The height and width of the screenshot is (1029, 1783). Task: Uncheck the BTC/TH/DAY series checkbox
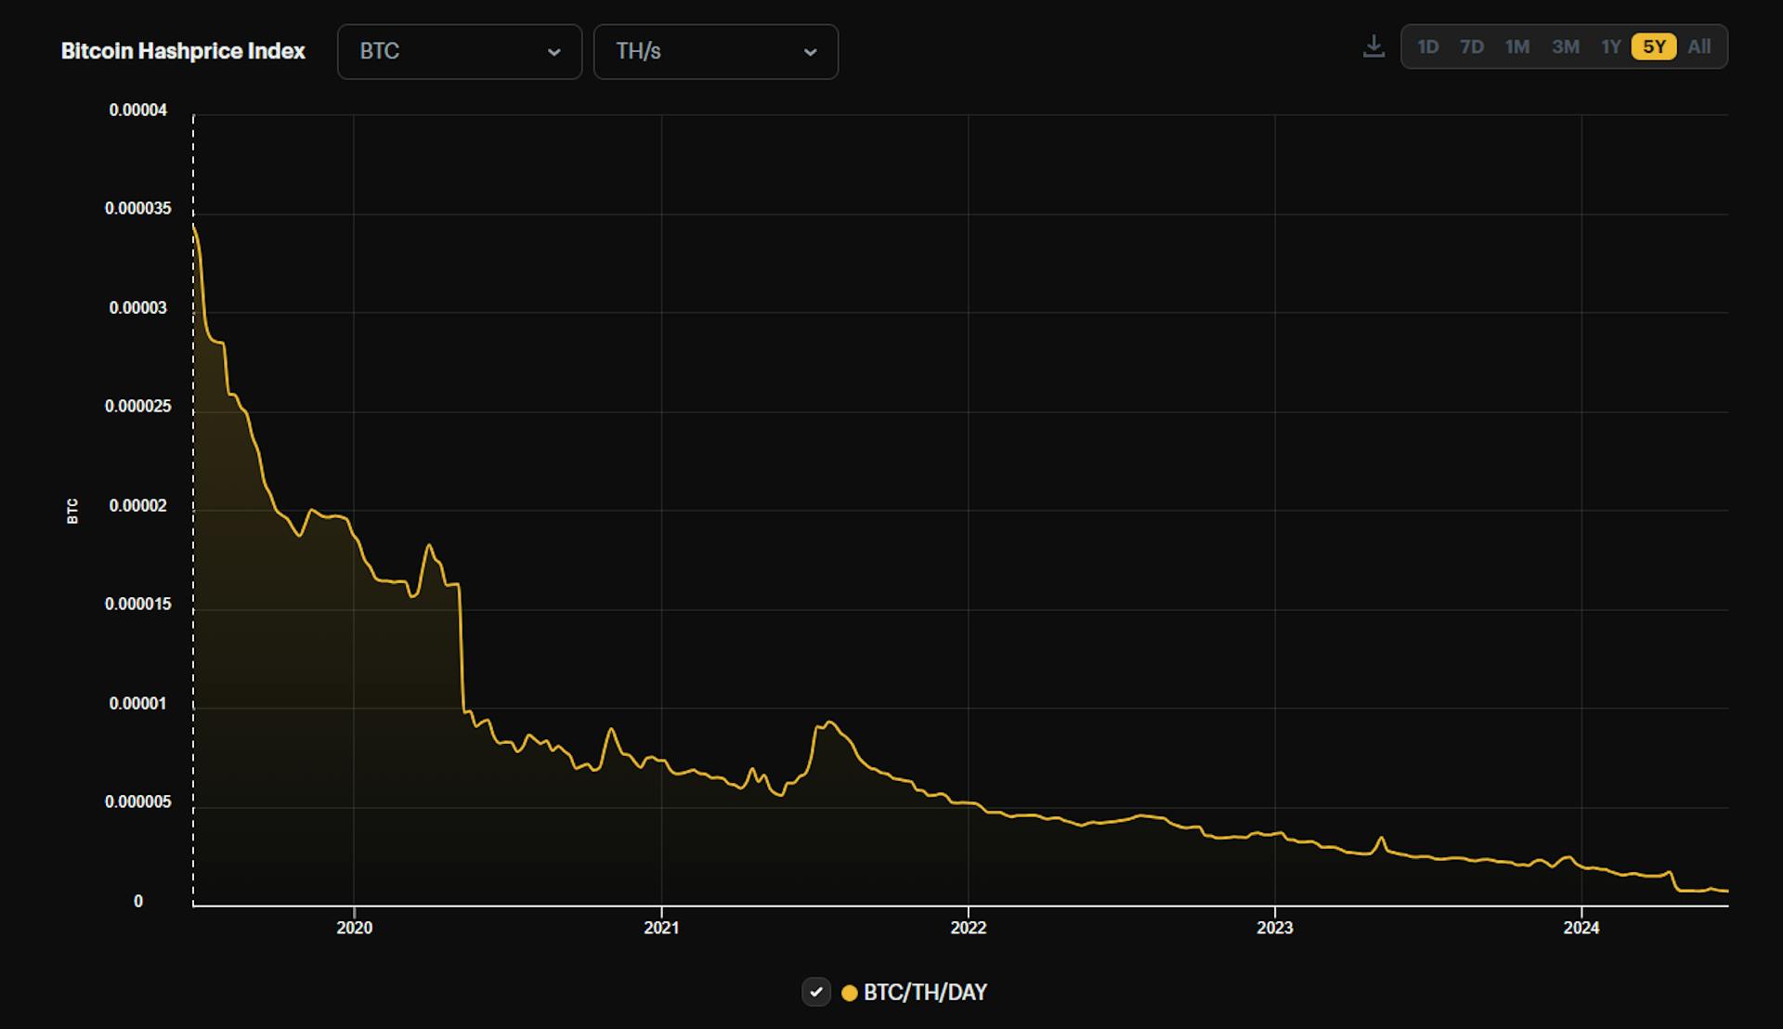click(815, 992)
